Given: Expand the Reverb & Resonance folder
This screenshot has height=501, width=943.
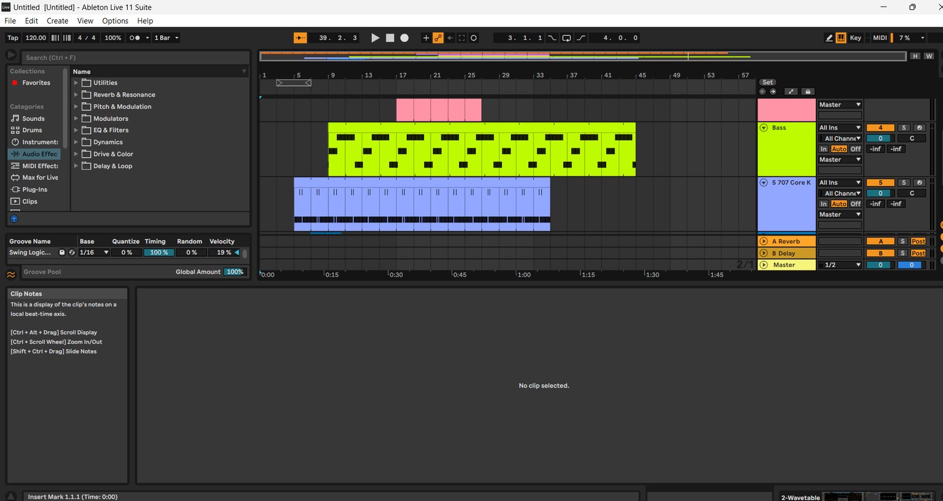Looking at the screenshot, I should [76, 95].
